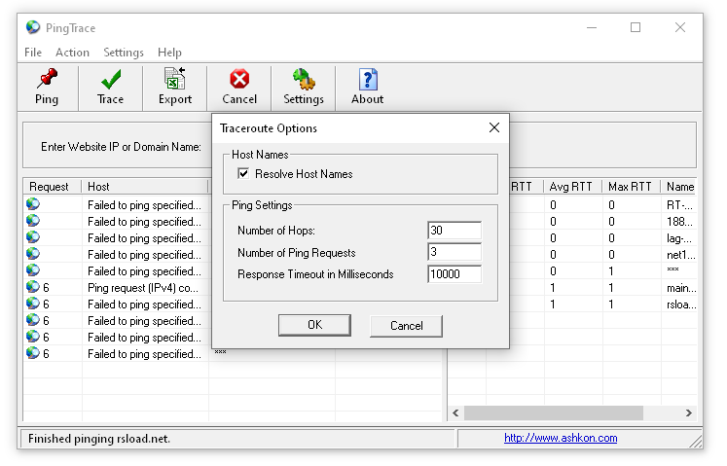Select the 'lag-...' name cell
727x466 pixels.
pos(679,238)
